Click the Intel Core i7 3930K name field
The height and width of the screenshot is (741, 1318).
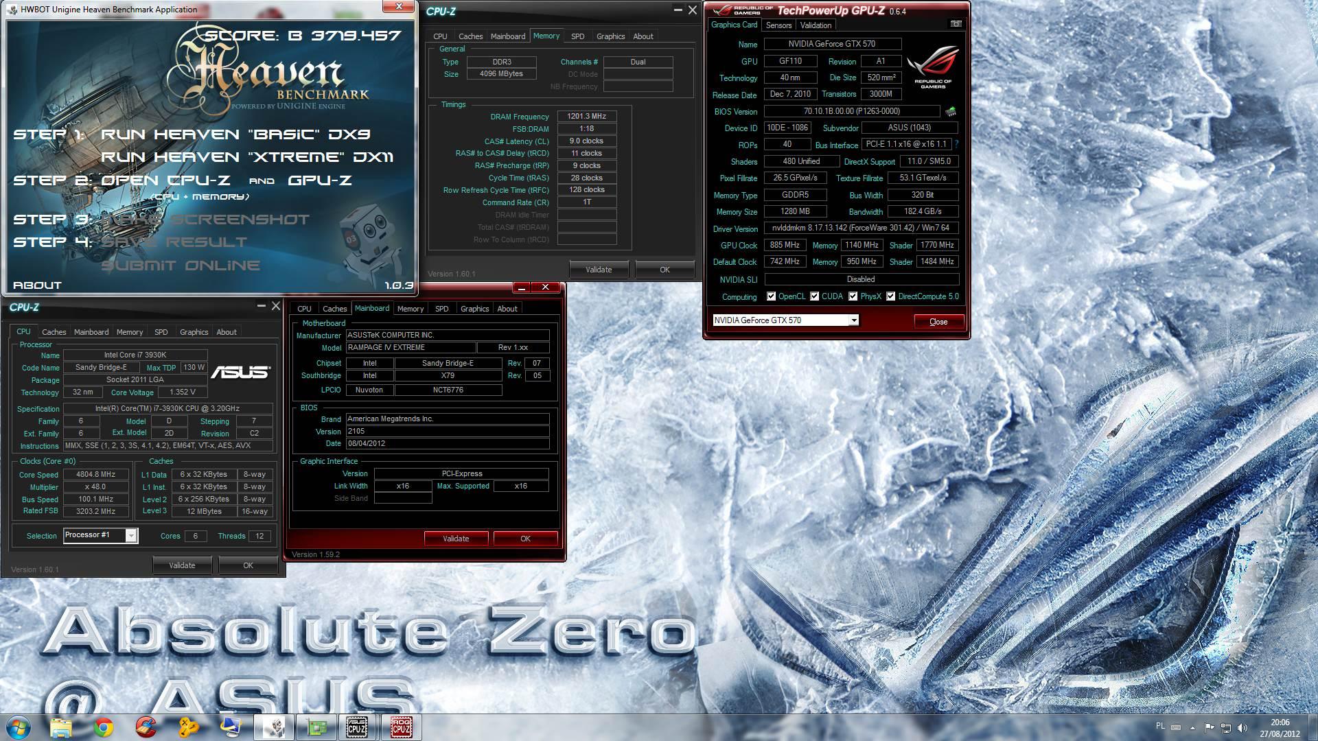(x=135, y=355)
